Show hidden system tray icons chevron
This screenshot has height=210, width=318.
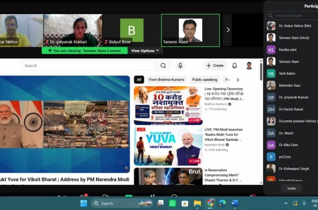point(286,203)
